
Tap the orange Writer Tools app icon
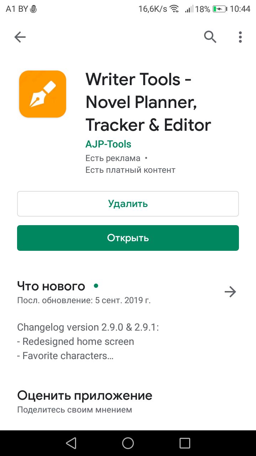coord(43,94)
